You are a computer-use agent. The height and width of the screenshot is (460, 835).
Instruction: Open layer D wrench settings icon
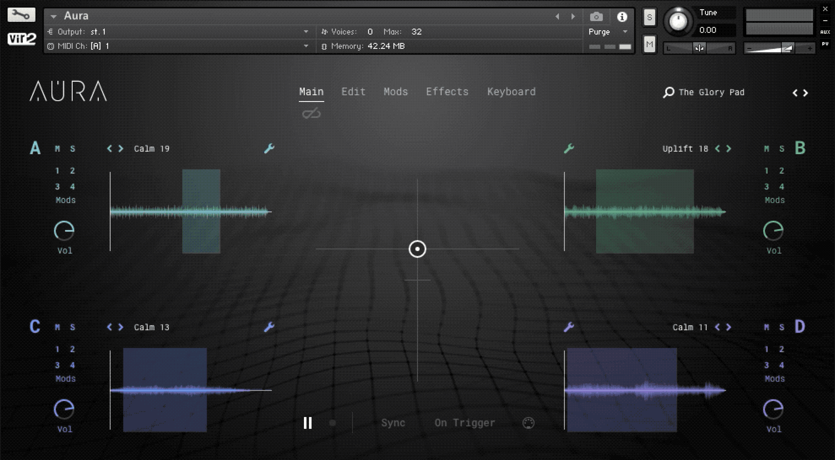569,327
